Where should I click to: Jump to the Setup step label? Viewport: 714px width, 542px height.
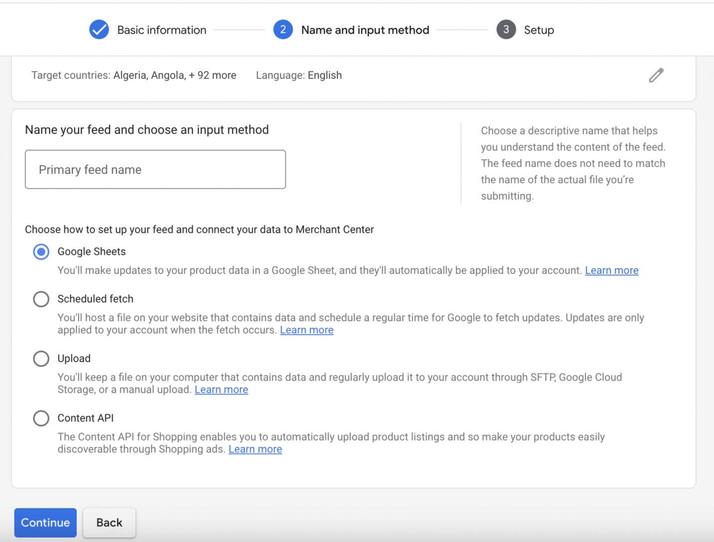[539, 30]
